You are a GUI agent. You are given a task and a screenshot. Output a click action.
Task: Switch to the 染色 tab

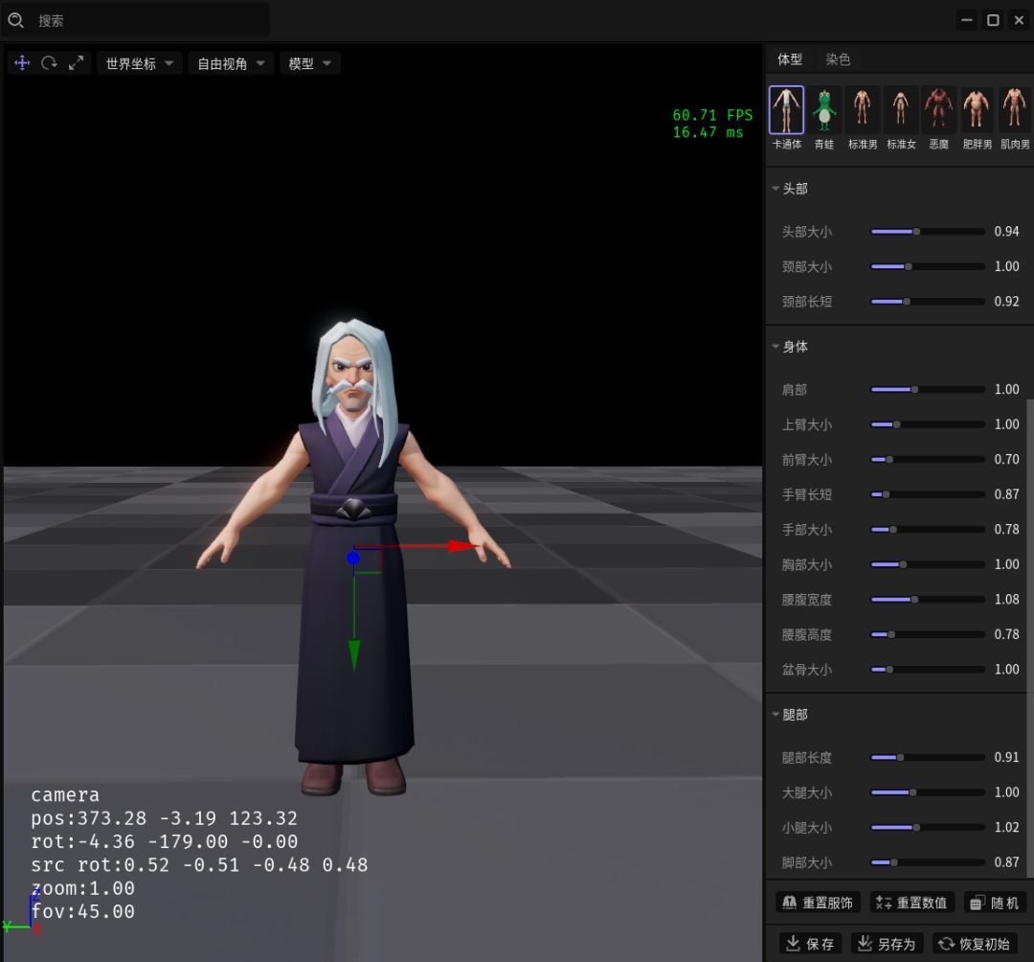point(838,59)
